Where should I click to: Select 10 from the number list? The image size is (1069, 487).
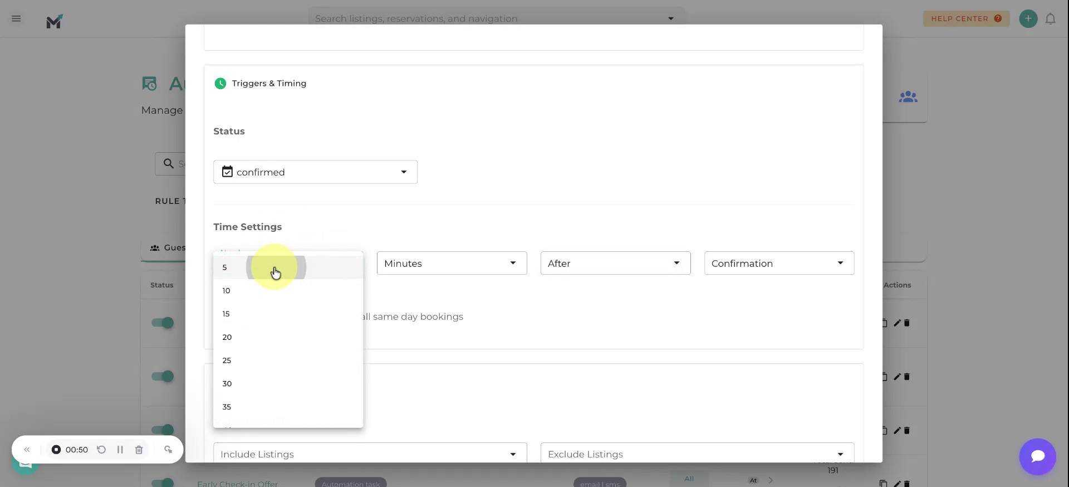pyautogui.click(x=288, y=291)
